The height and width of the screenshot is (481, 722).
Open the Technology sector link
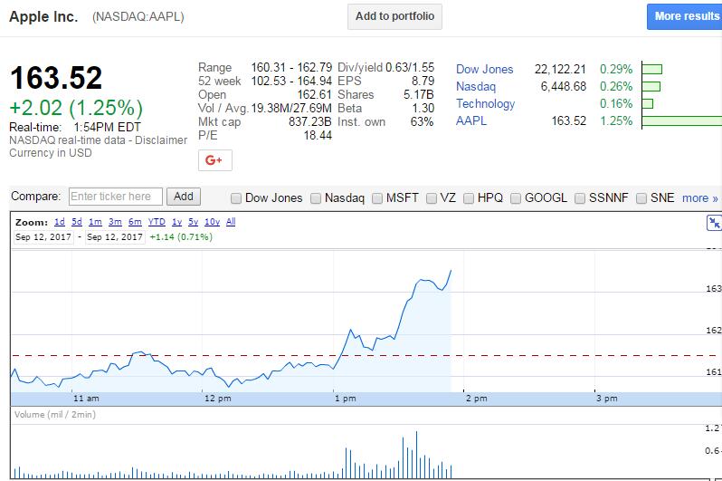click(485, 104)
